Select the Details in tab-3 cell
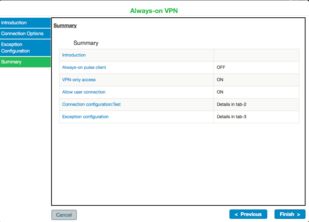Image resolution: width=309 pixels, height=222 pixels. click(231, 117)
